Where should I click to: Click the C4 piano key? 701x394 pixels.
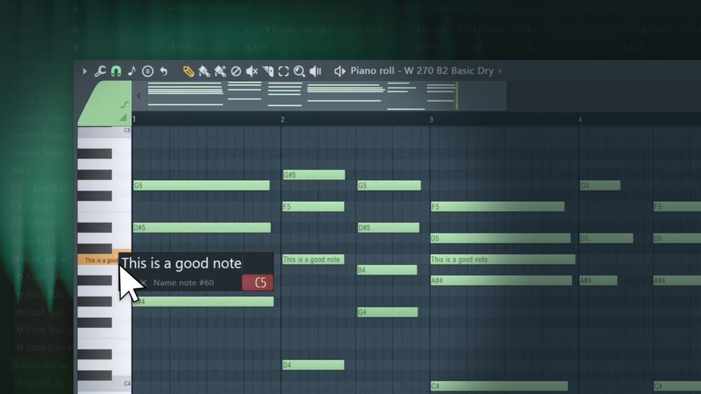(x=105, y=383)
